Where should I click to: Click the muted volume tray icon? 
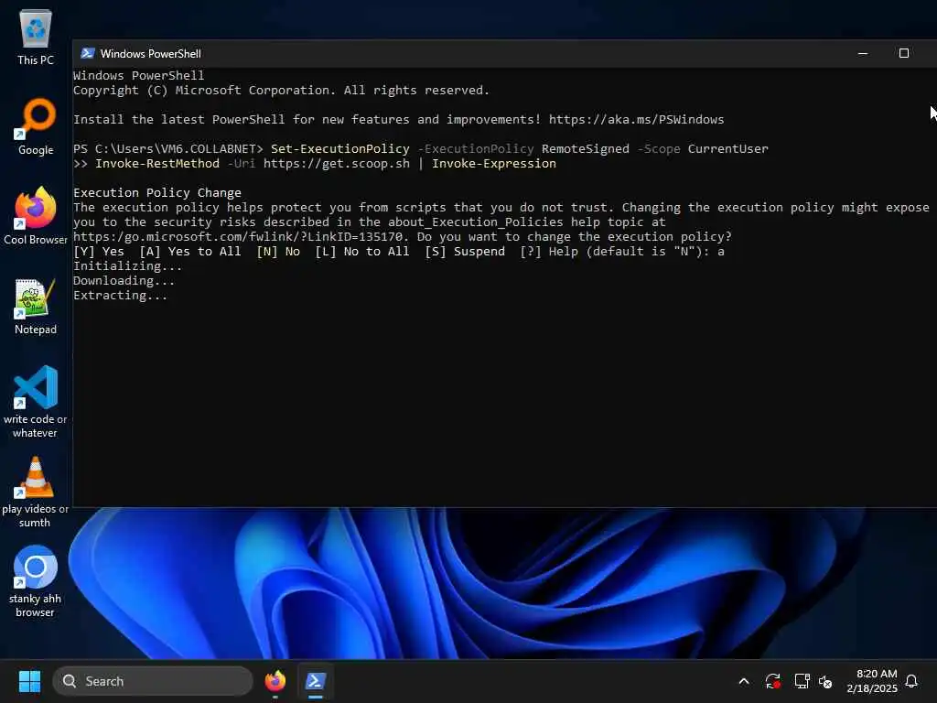[x=825, y=681]
